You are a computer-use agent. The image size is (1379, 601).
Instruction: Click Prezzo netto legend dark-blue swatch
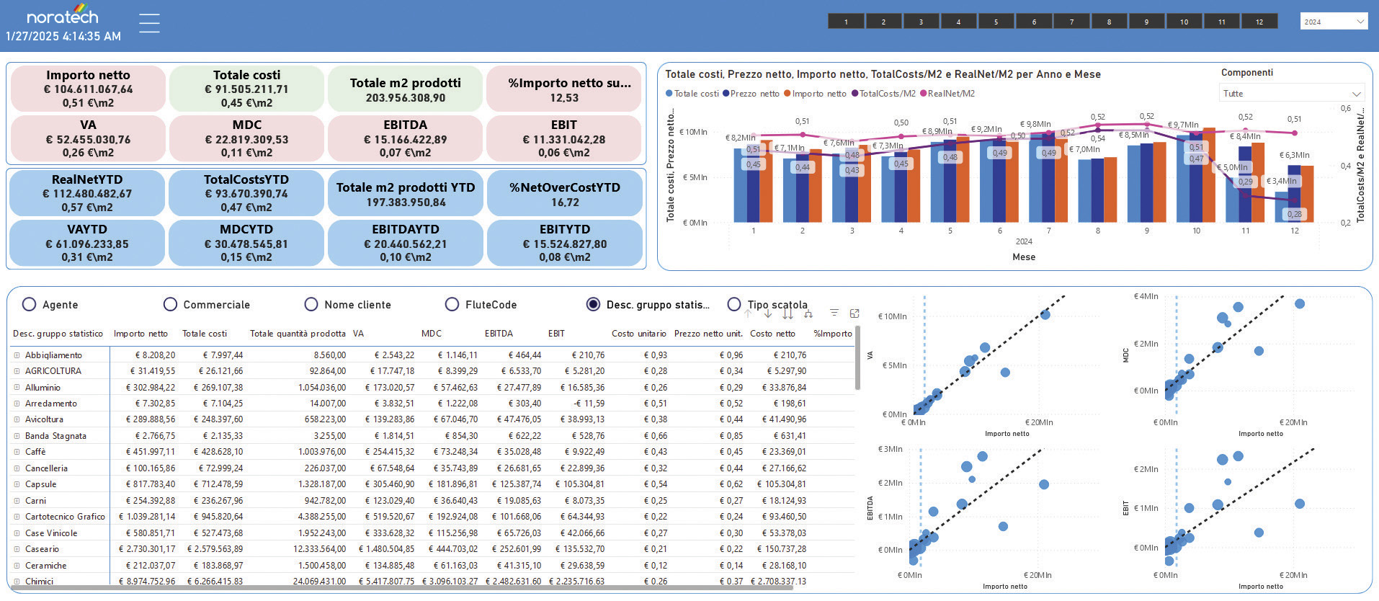[726, 94]
